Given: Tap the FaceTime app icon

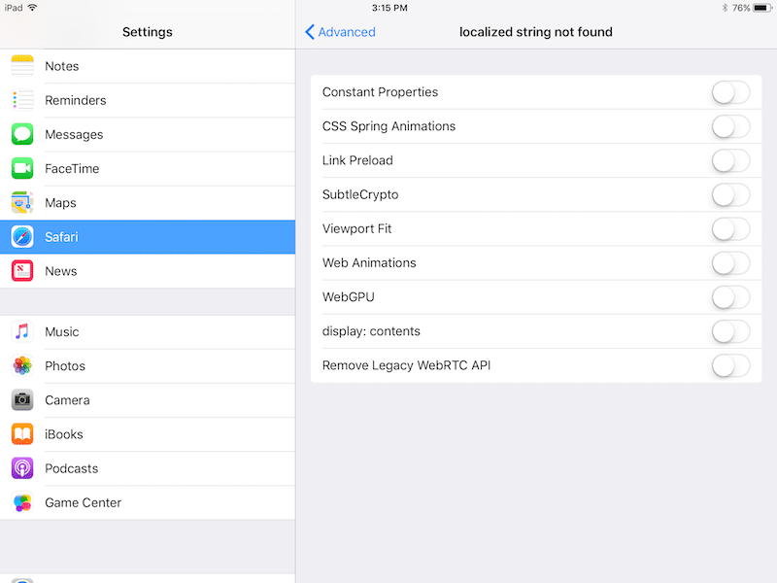Looking at the screenshot, I should [x=22, y=168].
